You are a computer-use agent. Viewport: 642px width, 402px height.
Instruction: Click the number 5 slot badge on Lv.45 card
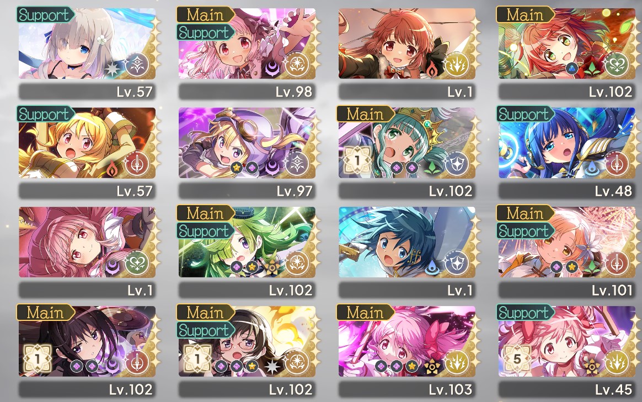pos(517,359)
